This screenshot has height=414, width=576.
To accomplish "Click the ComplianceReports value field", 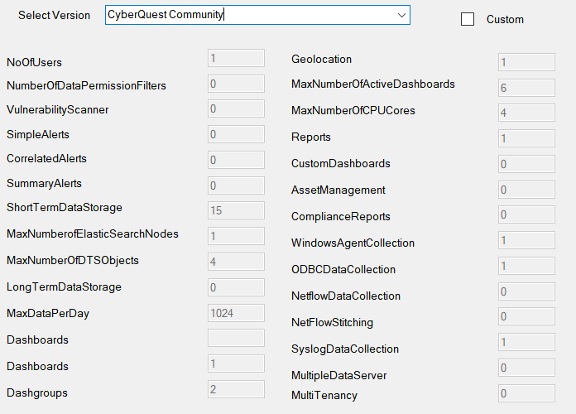I will click(x=526, y=214).
